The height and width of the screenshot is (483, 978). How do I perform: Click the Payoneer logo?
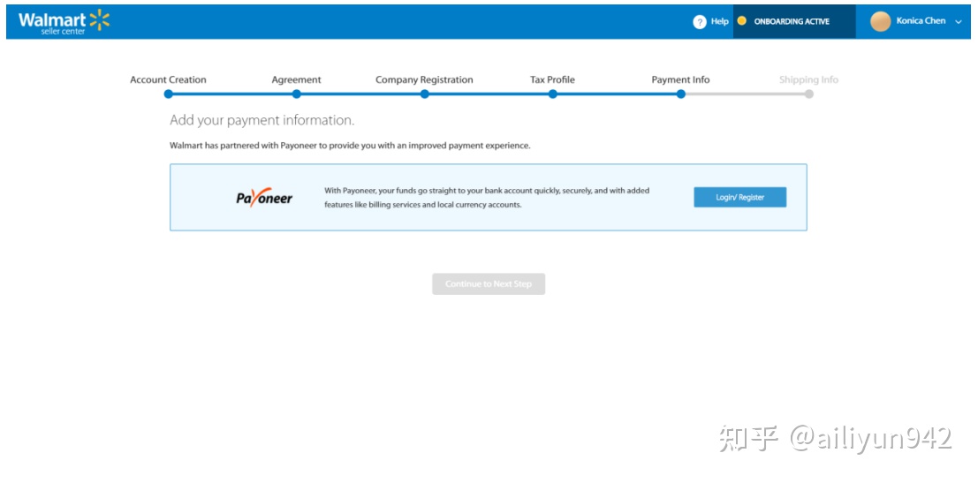click(x=264, y=198)
